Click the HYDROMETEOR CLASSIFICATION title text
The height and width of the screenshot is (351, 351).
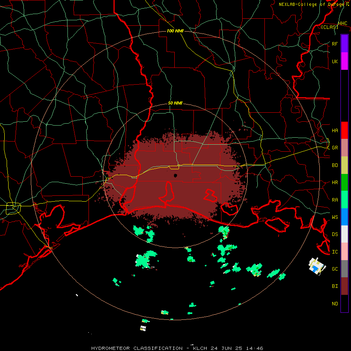(137, 348)
